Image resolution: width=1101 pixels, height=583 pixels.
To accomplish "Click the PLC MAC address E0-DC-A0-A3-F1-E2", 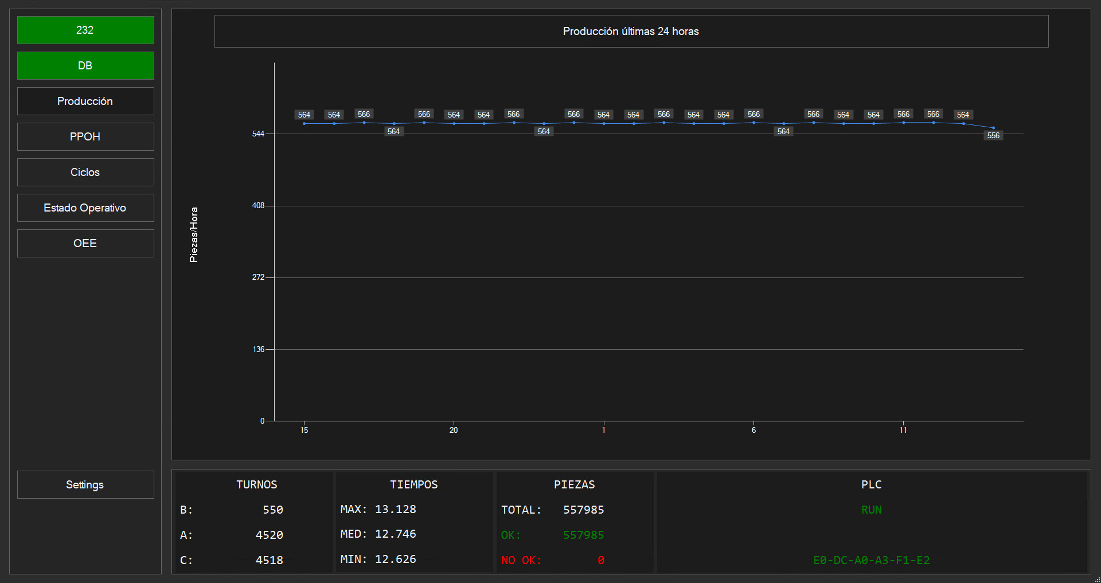I will tap(871, 560).
